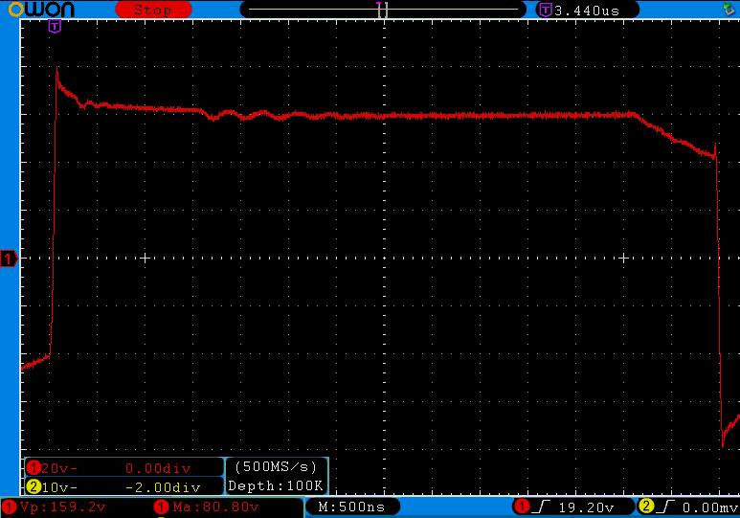740x518 pixels.
Task: Select the 19.20v trigger level value
Action: (x=586, y=507)
